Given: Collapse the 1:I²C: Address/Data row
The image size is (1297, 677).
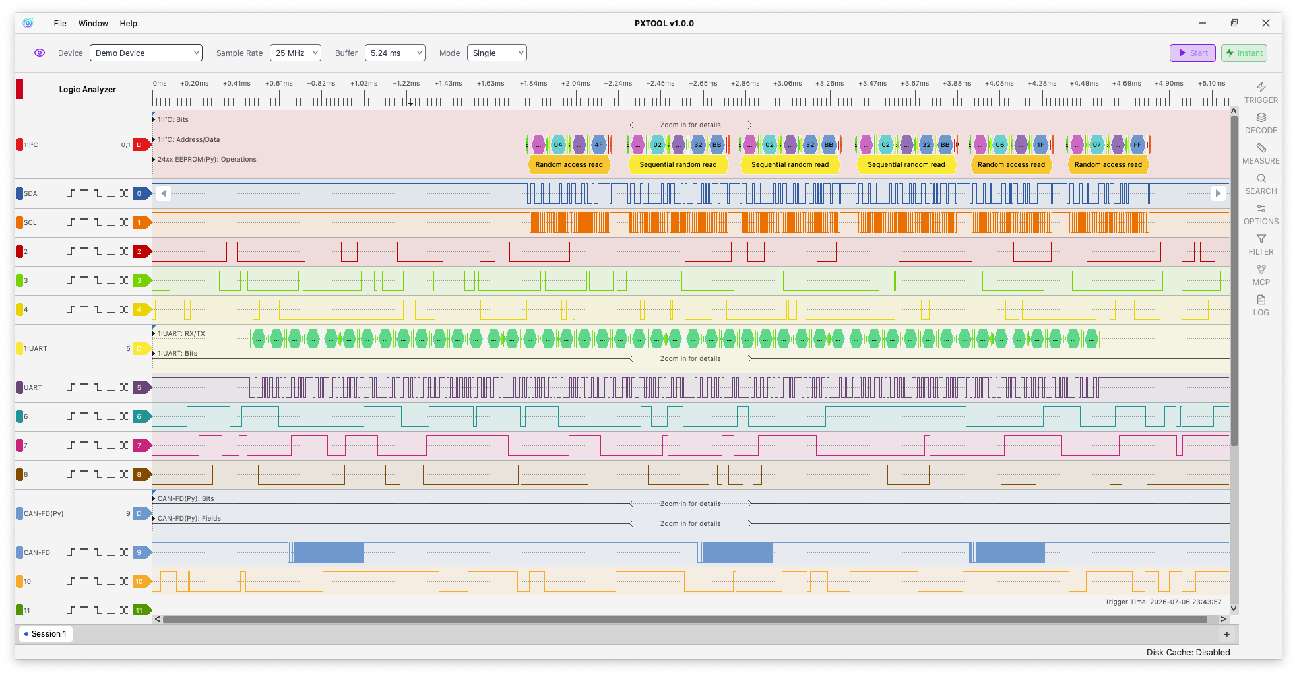Looking at the screenshot, I should click(154, 139).
